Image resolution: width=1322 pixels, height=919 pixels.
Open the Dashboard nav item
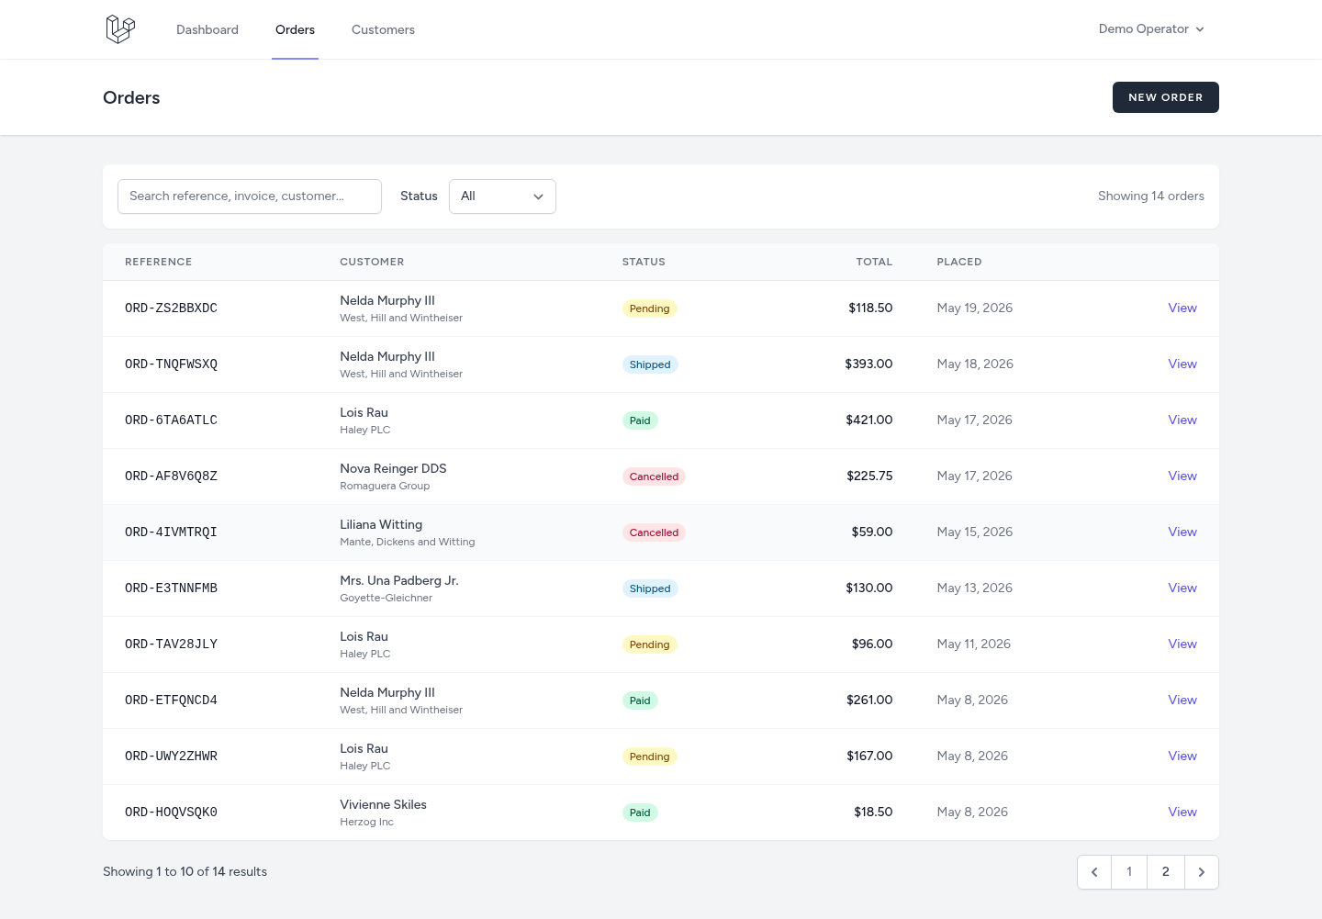click(x=207, y=29)
